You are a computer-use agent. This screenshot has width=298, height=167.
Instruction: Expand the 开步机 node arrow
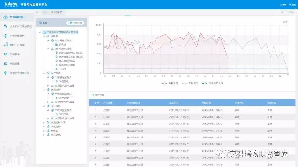pos(44,131)
